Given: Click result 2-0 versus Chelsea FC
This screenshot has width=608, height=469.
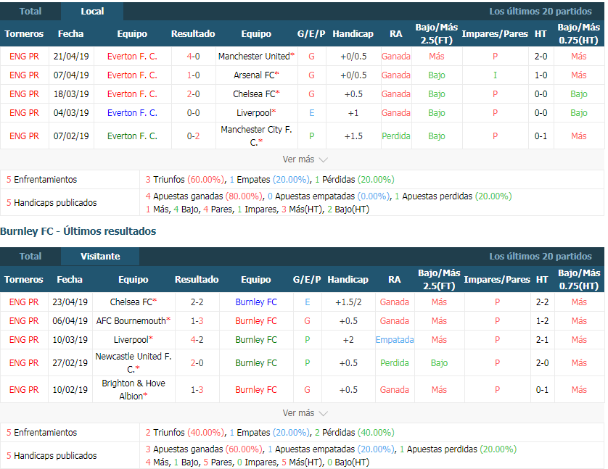Looking at the screenshot, I should 193,94.
